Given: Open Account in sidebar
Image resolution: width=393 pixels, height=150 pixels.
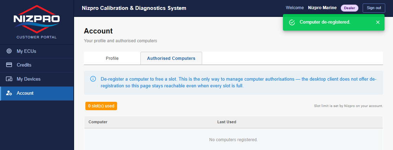Looking at the screenshot, I should (37, 93).
